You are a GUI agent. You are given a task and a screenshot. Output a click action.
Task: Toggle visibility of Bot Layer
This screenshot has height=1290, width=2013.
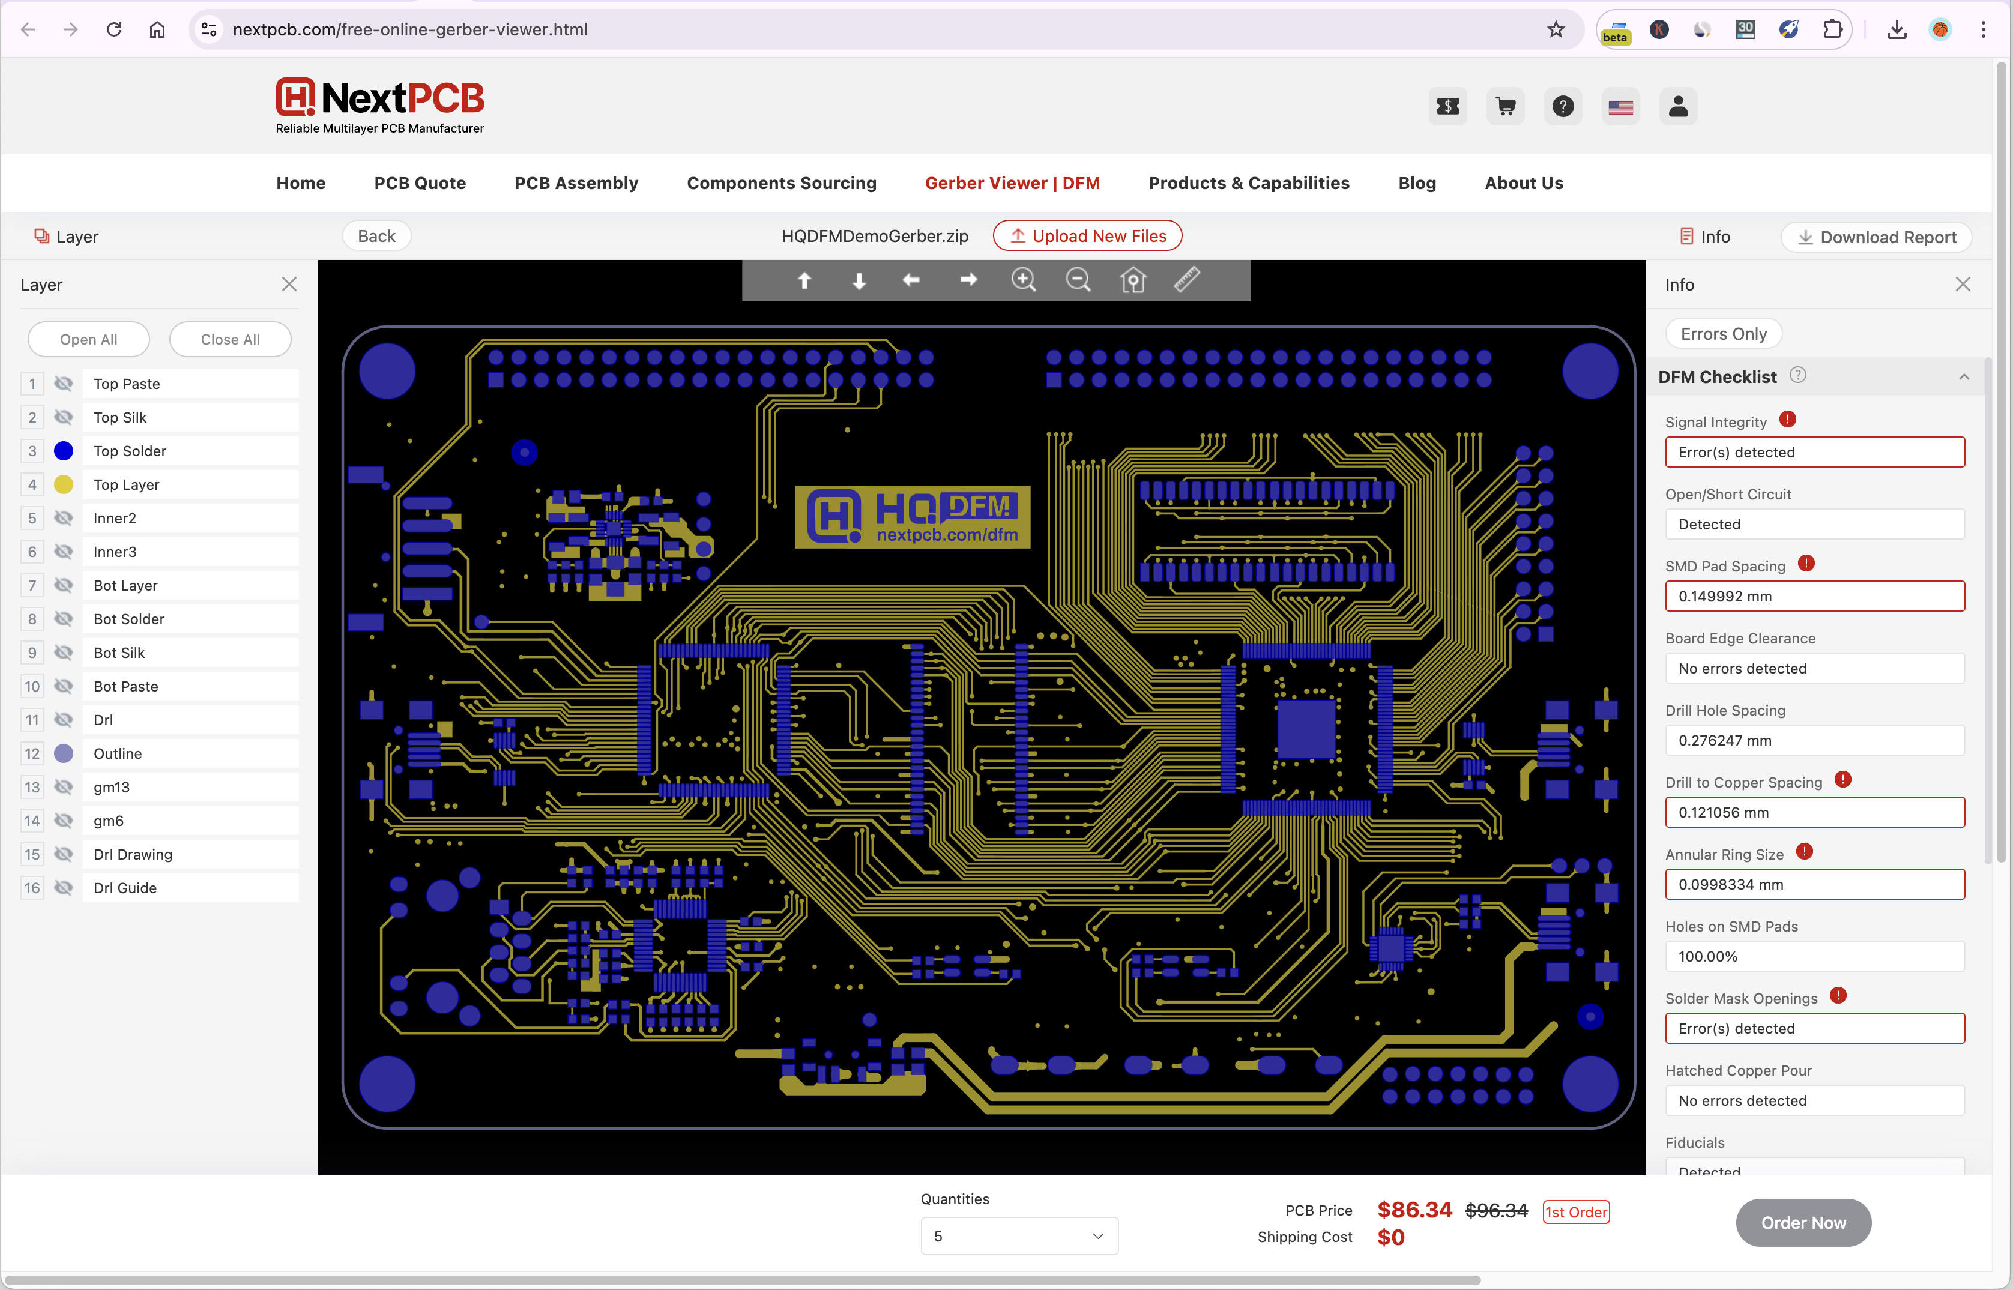click(x=64, y=585)
